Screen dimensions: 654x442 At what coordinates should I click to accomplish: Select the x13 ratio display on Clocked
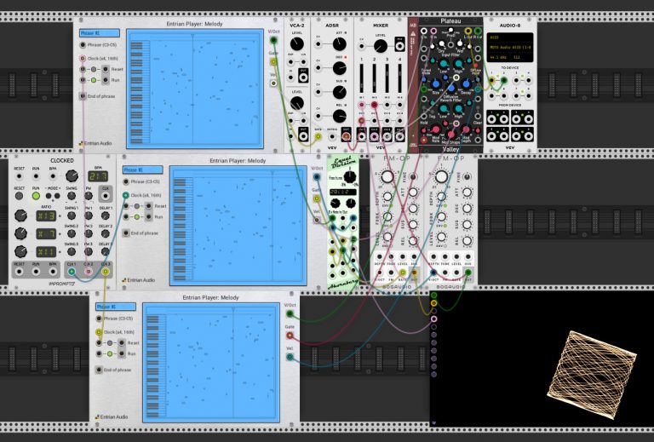coord(46,216)
